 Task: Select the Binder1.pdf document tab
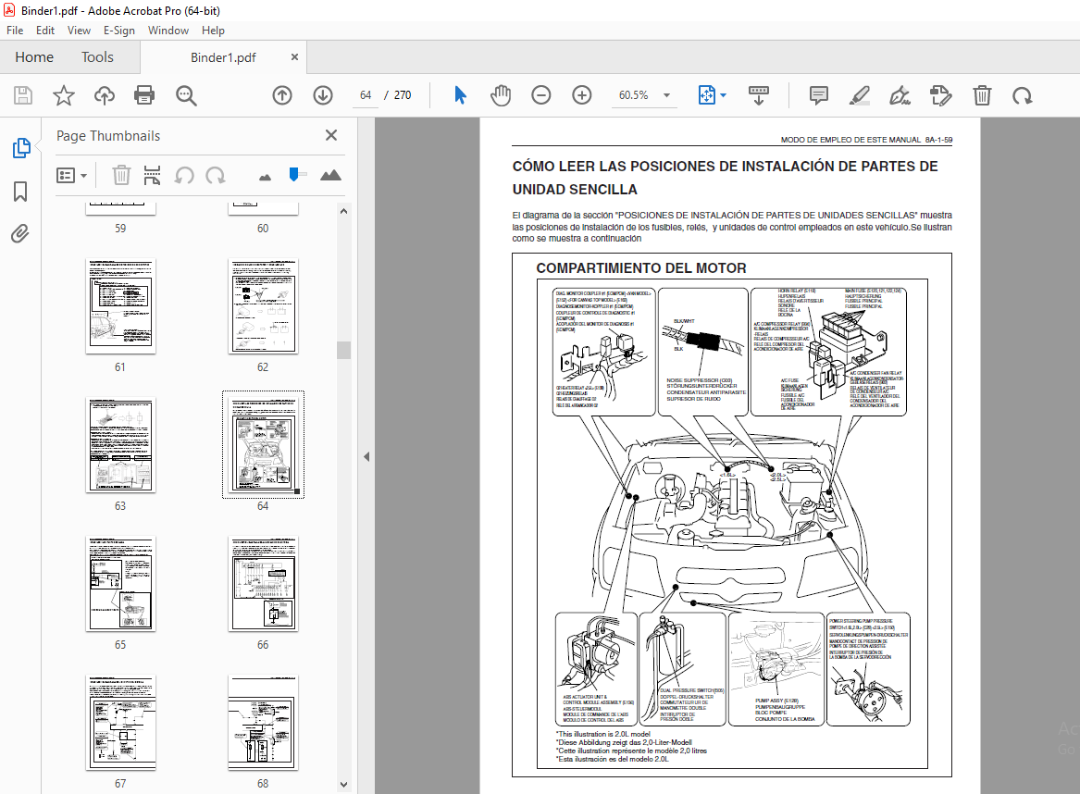223,58
